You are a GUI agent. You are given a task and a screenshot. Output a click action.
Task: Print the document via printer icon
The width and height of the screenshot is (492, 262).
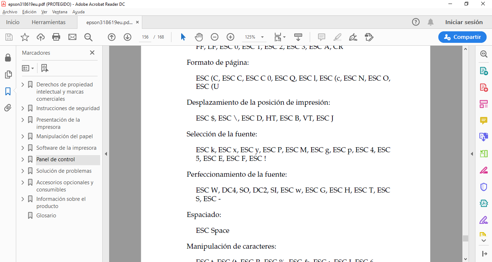click(x=56, y=37)
